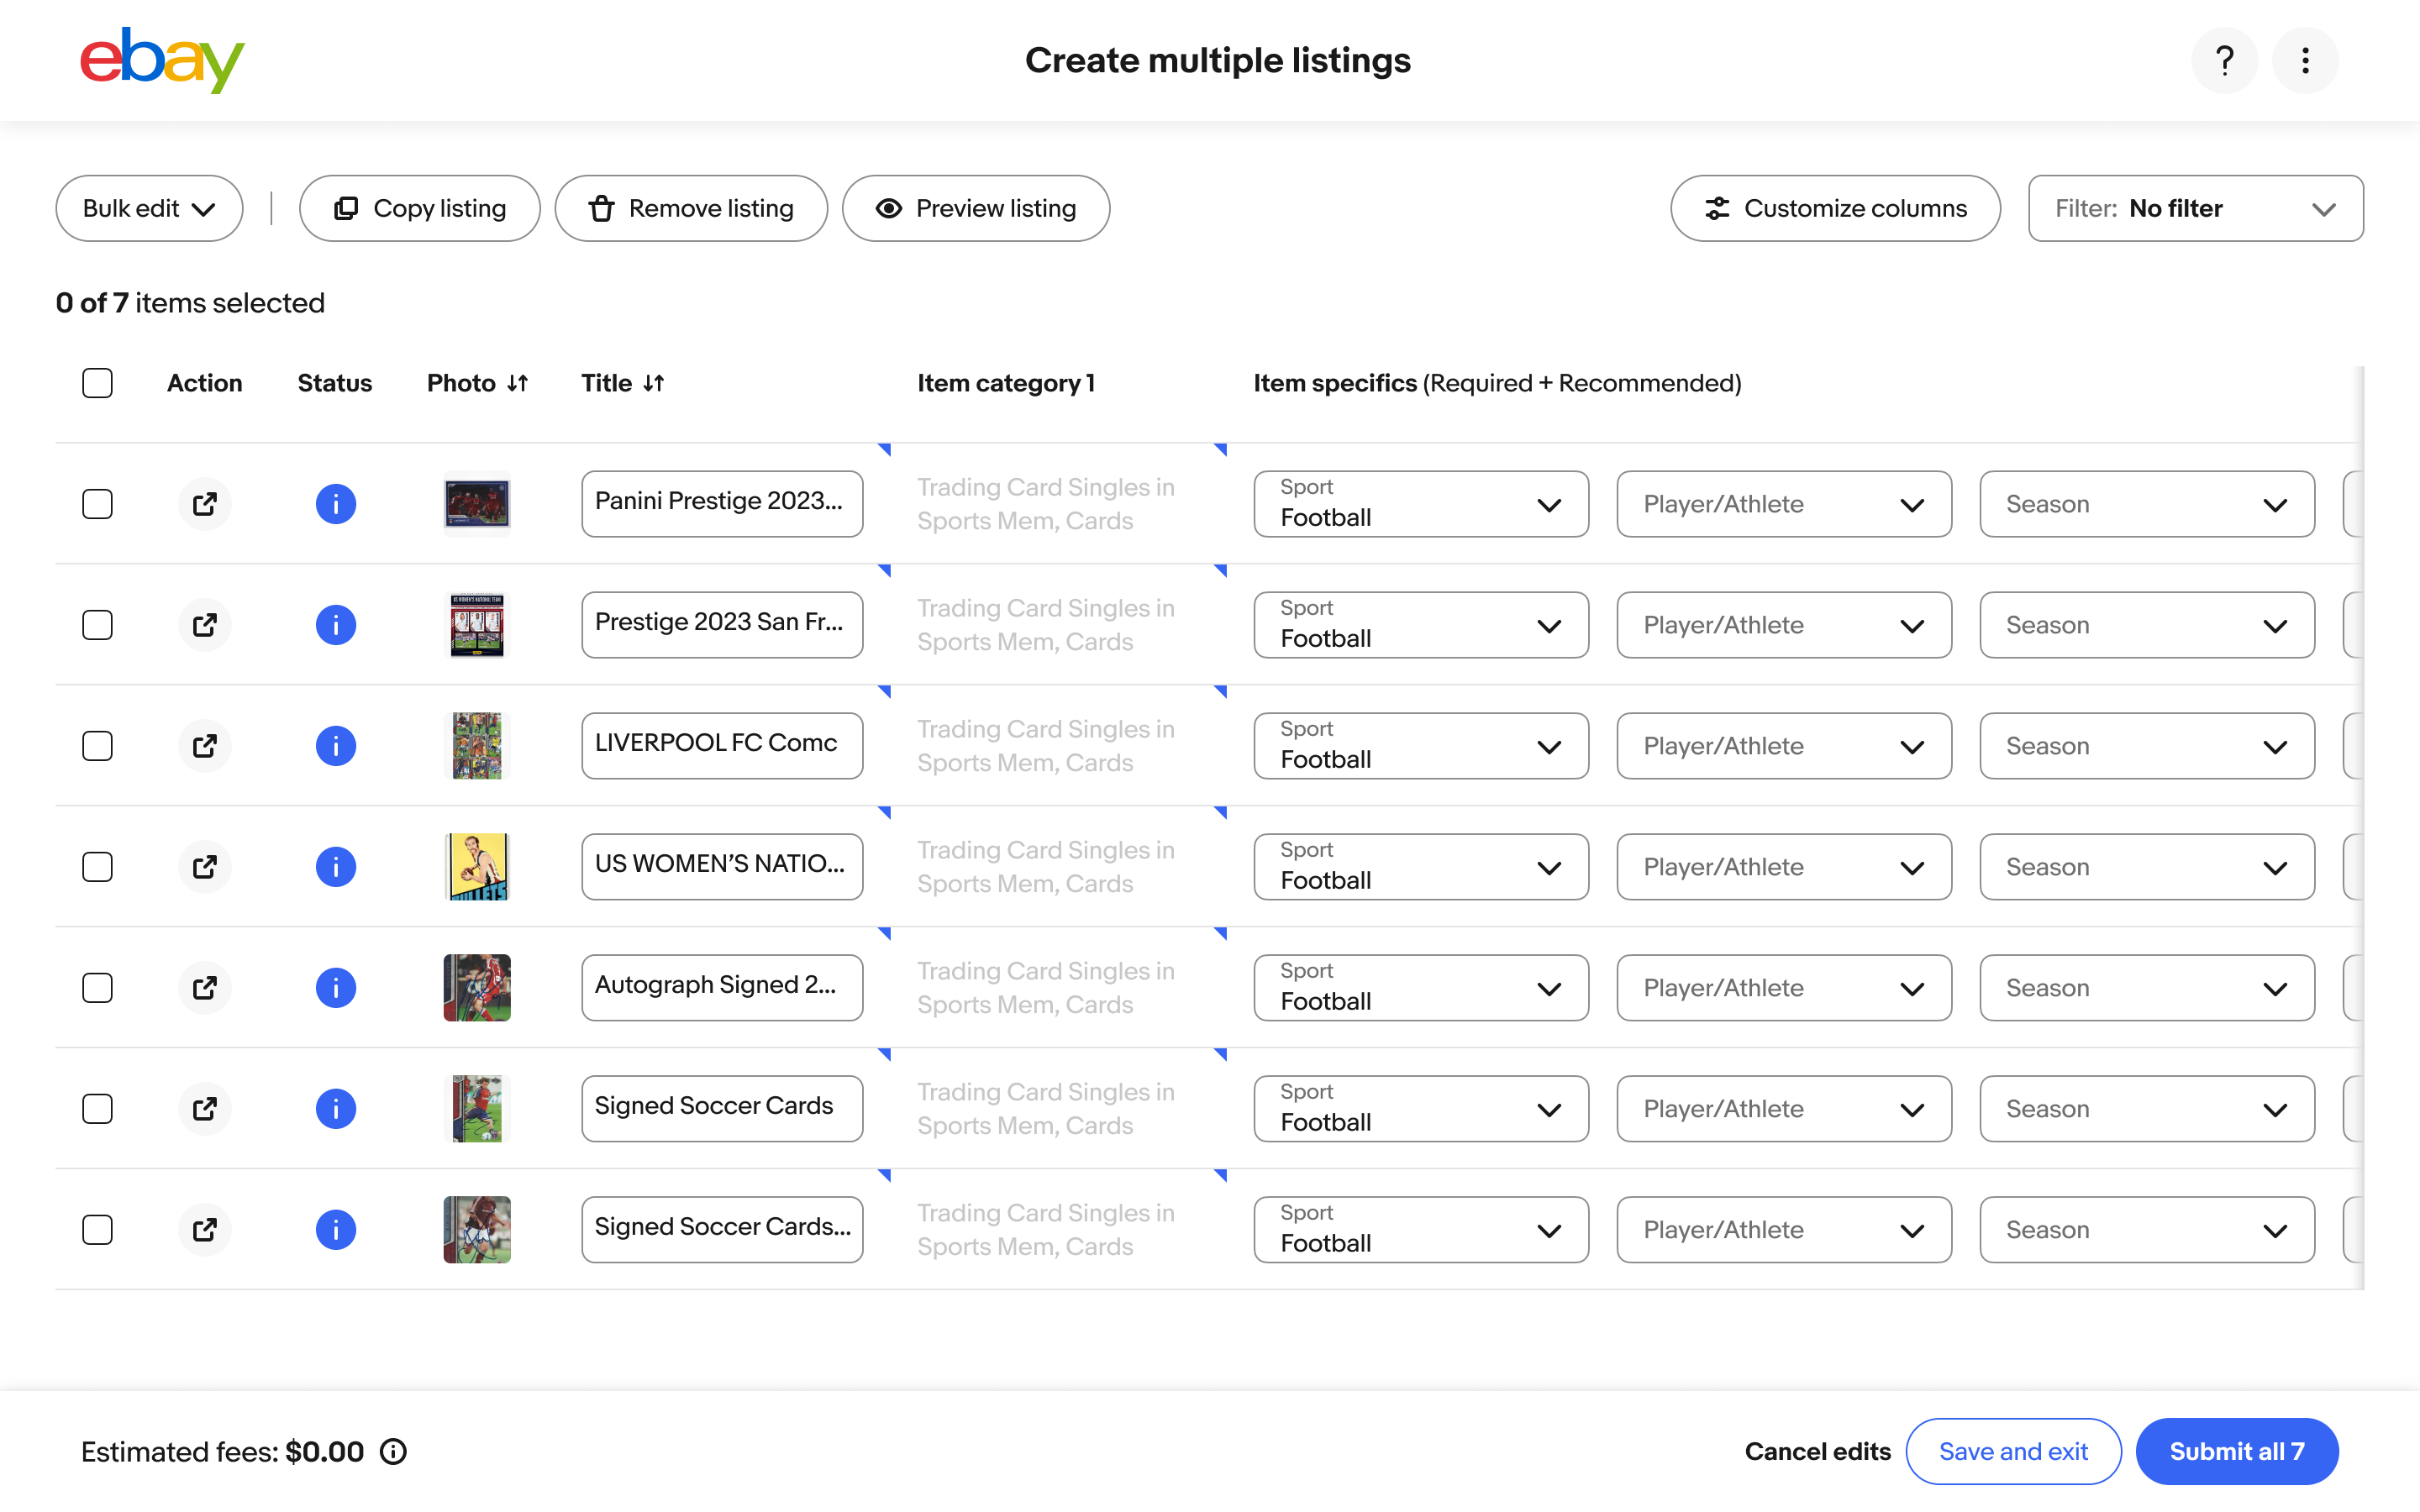The height and width of the screenshot is (1512, 2420).
Task: Open Season dropdown in Signed Soccer Cards... last row
Action: (x=2147, y=1230)
